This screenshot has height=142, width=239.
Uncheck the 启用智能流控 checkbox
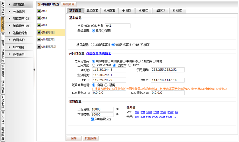(x=92, y=119)
